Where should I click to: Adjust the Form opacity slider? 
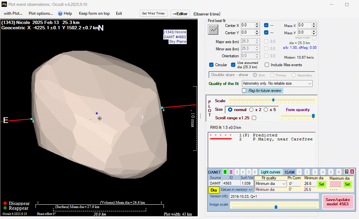(x=313, y=116)
